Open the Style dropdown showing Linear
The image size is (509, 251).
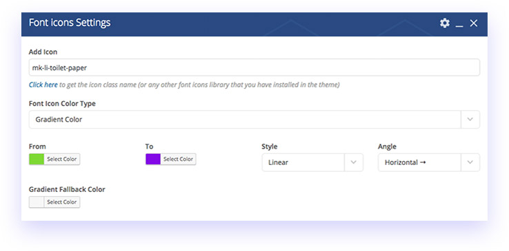coord(312,162)
